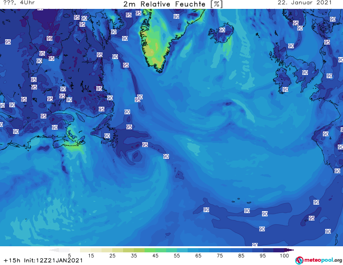Pick the light gray arrow start of colorbar
This screenshot has width=343, height=265.
[54, 250]
